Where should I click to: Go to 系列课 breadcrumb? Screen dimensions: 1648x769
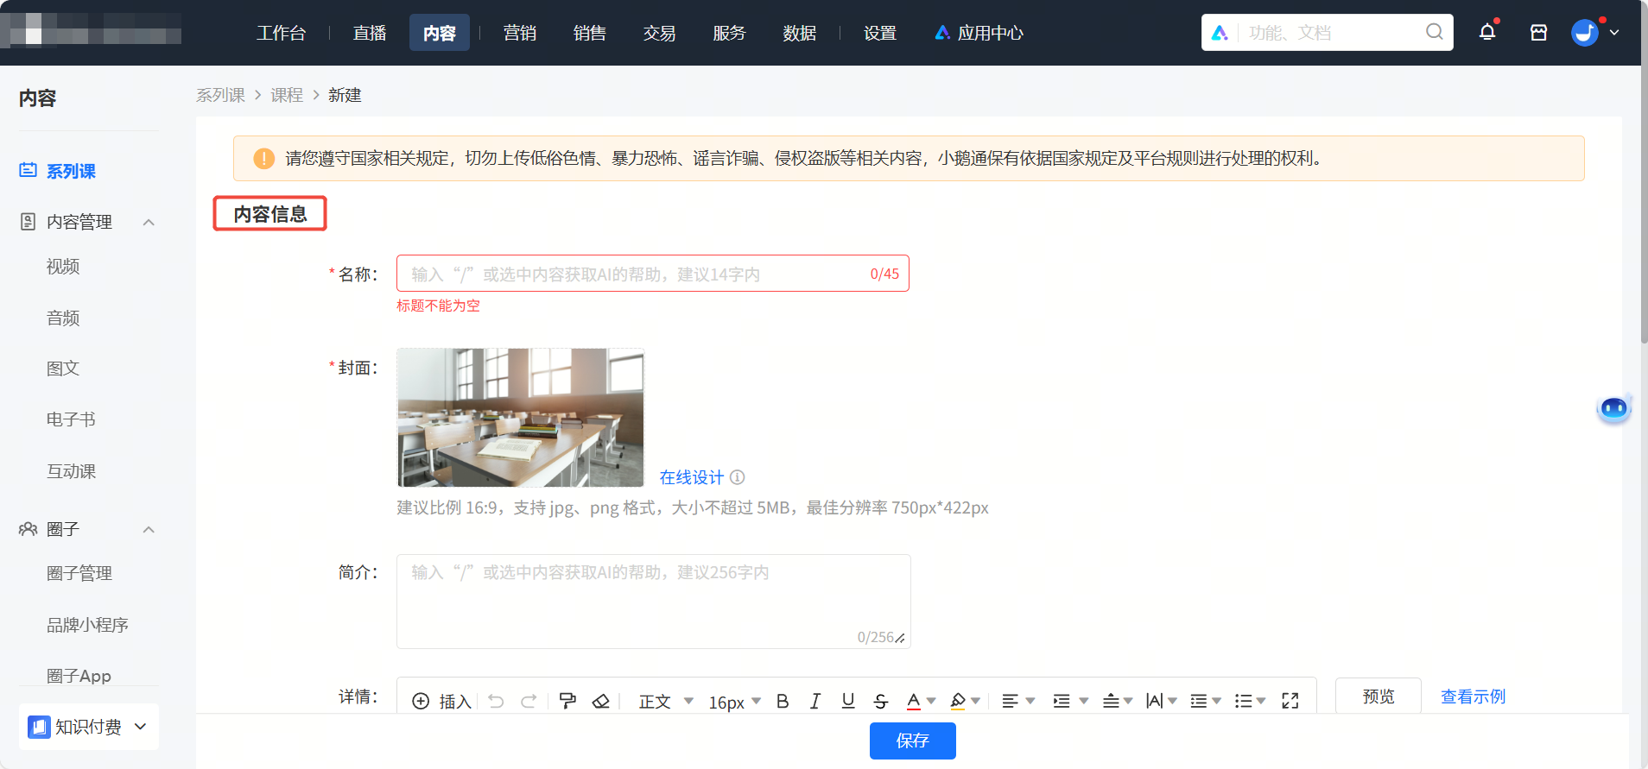(221, 95)
